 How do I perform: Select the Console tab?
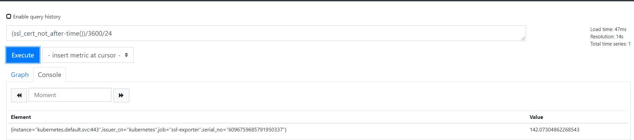tap(49, 75)
